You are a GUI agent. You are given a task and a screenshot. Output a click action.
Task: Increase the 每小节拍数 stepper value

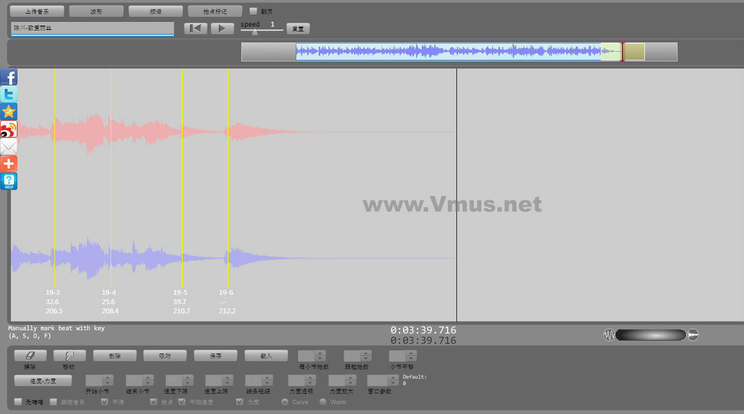coord(320,353)
